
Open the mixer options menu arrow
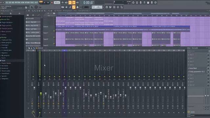point(27,48)
